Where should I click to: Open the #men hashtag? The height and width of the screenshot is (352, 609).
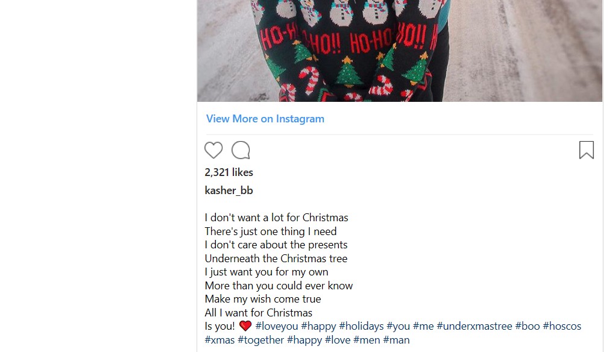(367, 341)
